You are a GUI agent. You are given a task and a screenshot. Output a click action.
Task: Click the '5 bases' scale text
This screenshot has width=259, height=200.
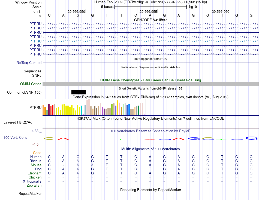(107, 7)
